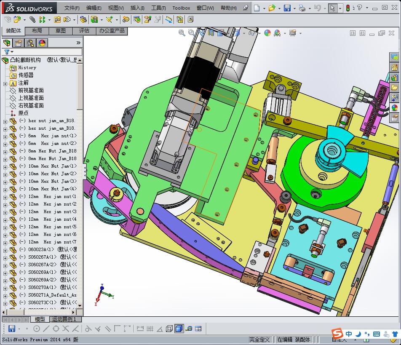Expand the 060023A<1> component node
The width and height of the screenshot is (401, 345).
click(5, 251)
